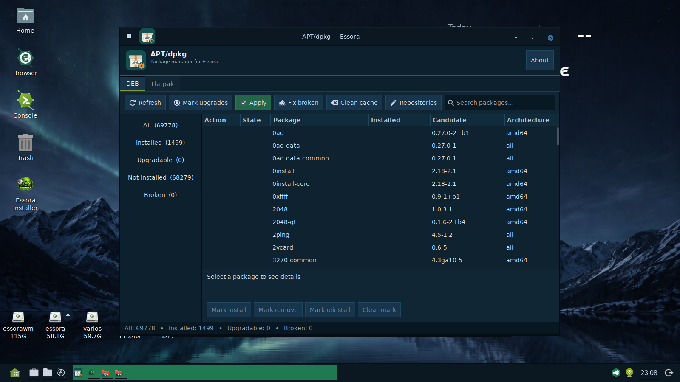680x382 pixels.
Task: Launch the Essora Installer desktop icon
Action: coord(25,194)
